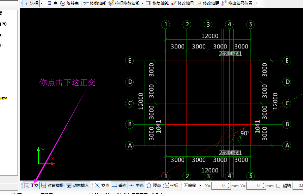
Task: Click the left 1041 dimension text
Action: click(x=159, y=127)
